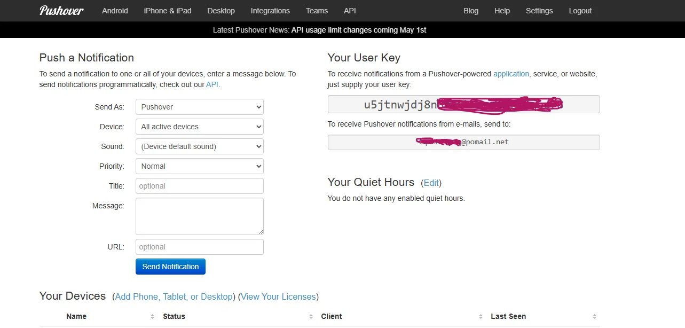Click the Send Notification button

coord(170,267)
